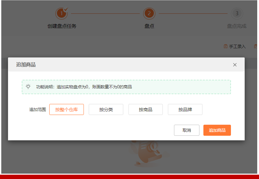259x179 pixels.
Task: Select the 按商品 append range option
Action: coord(146,109)
